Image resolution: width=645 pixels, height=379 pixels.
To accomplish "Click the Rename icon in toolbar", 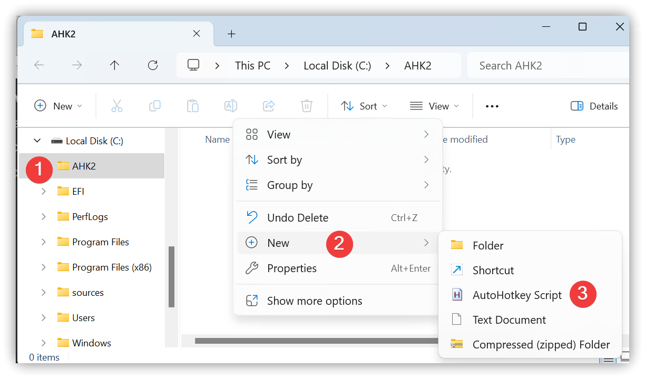I will click(x=231, y=106).
